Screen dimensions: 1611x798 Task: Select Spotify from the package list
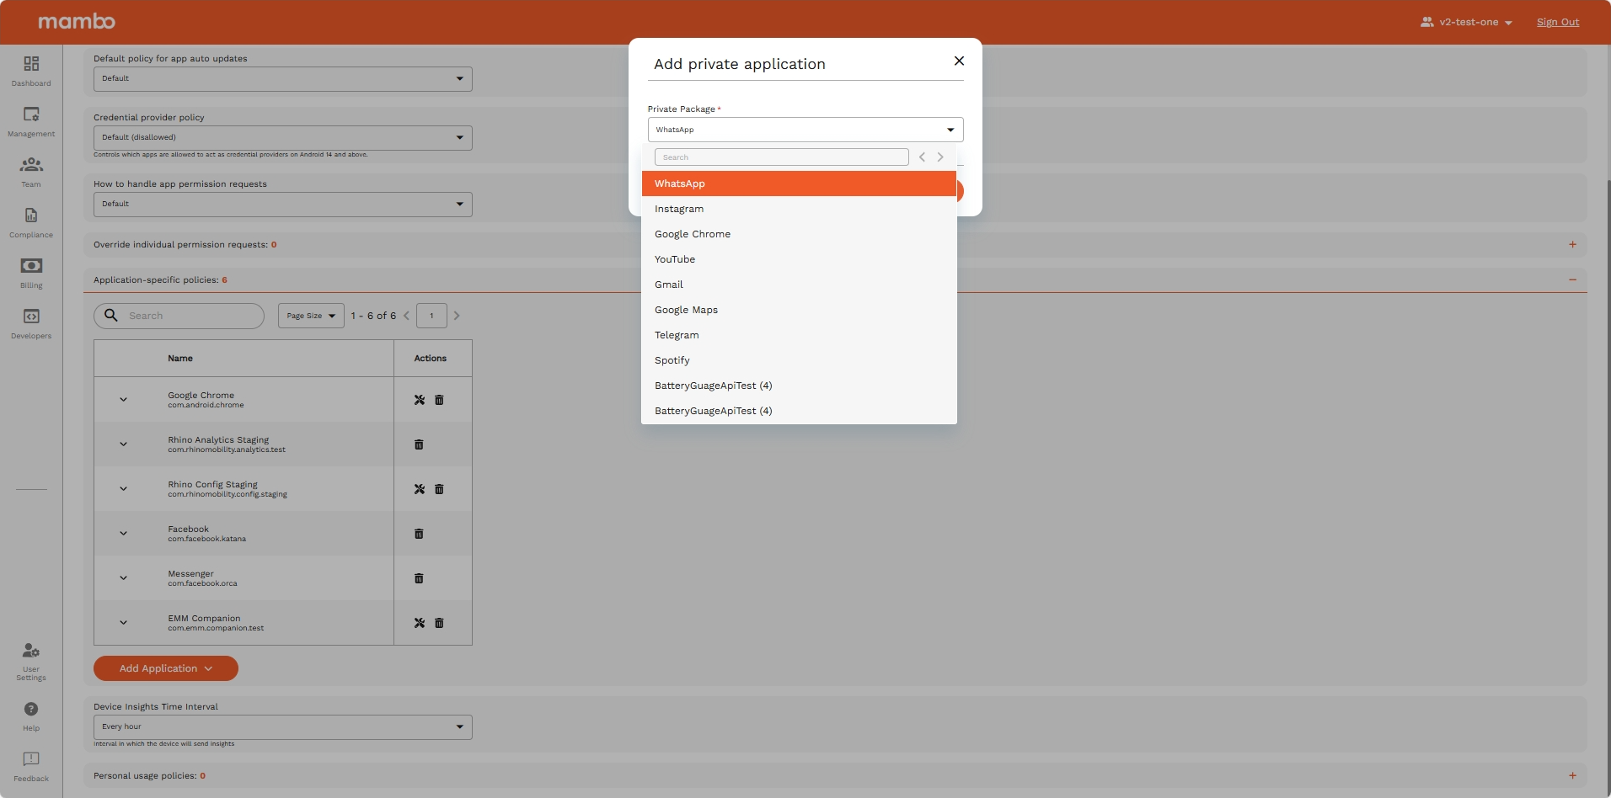799,360
